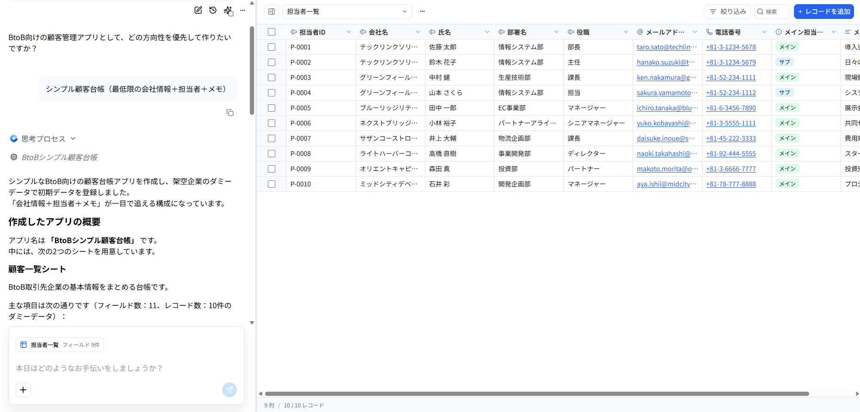This screenshot has width=860, height=412.
Task: Click cell 佐藤 太郎
Action: [460, 47]
